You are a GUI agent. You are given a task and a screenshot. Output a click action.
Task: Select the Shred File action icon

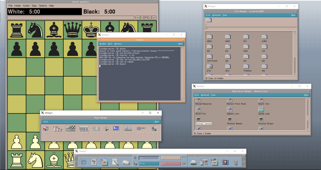point(198,110)
